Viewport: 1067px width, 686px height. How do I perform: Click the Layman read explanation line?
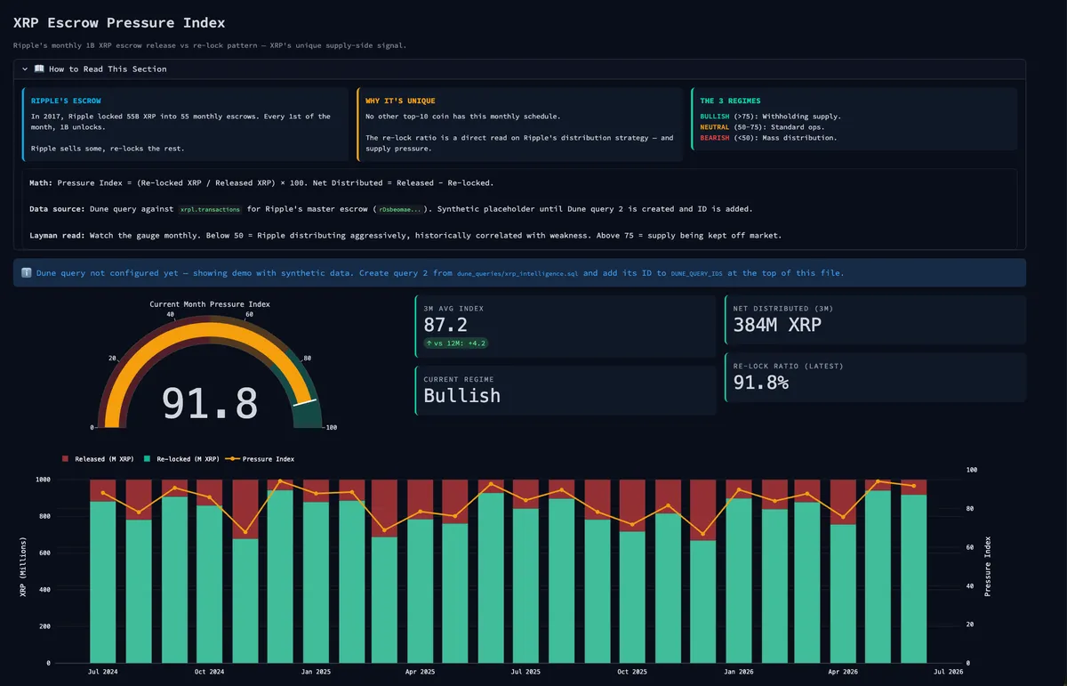click(x=405, y=235)
